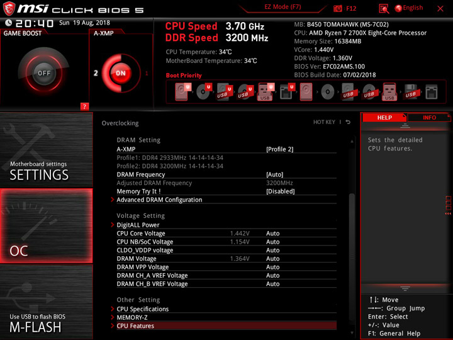Toggle the A-XMP ON button
The image size is (453, 340).
(121, 73)
